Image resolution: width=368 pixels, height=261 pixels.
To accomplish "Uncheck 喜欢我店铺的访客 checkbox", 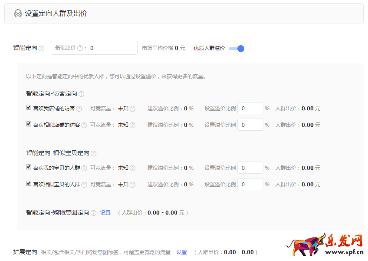I will 28,108.
